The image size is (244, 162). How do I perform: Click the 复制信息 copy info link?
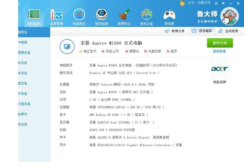coord(219,51)
